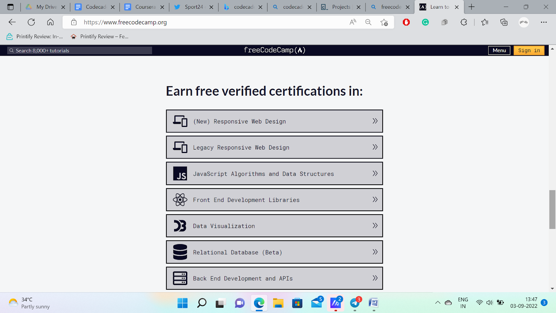This screenshot has height=313, width=556.
Task: Open Task View on the taskbar
Action: (x=220, y=304)
